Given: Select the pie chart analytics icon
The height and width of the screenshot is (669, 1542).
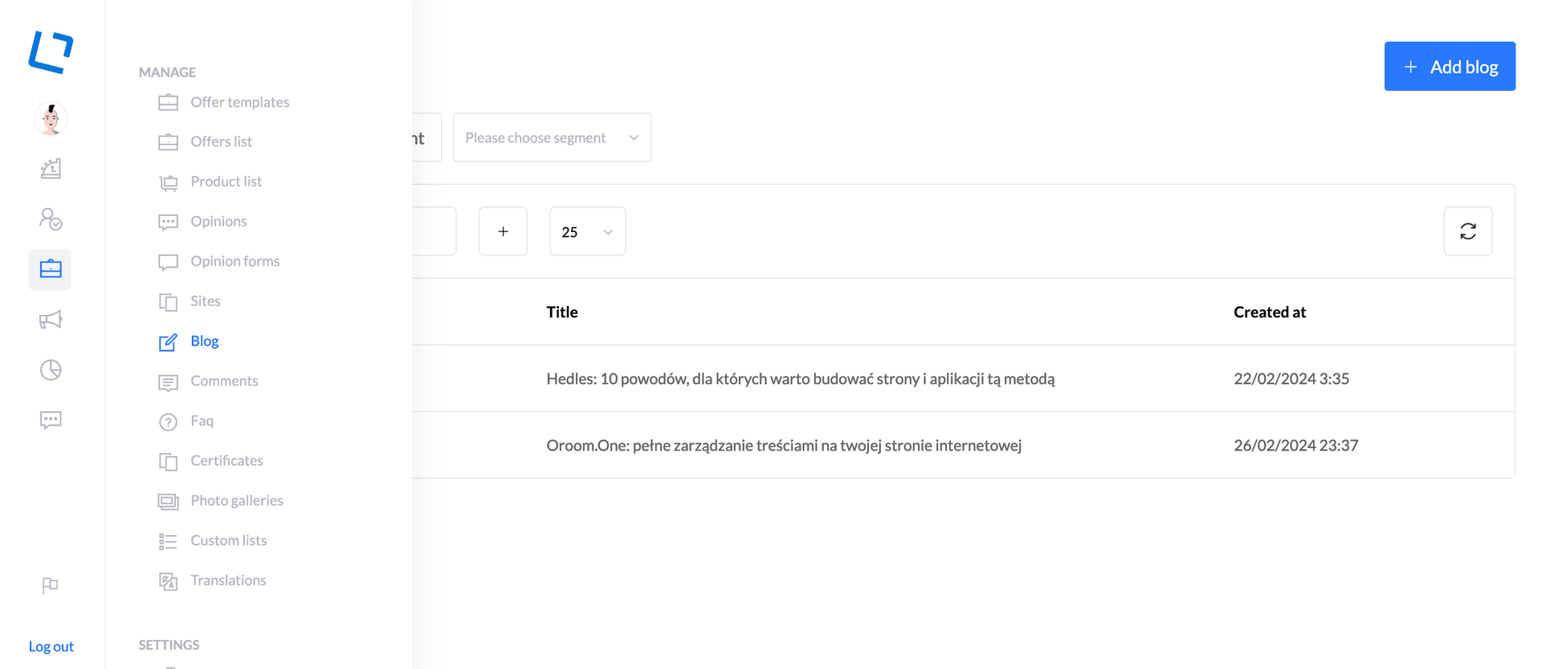Looking at the screenshot, I should [x=50, y=369].
